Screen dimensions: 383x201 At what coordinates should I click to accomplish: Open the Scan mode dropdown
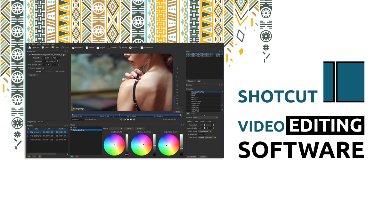[205, 132]
